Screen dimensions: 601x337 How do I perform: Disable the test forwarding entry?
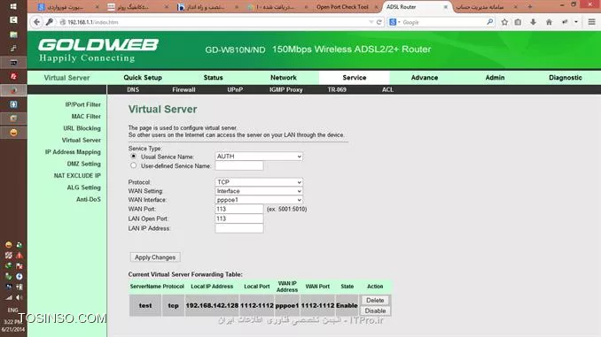(x=375, y=310)
